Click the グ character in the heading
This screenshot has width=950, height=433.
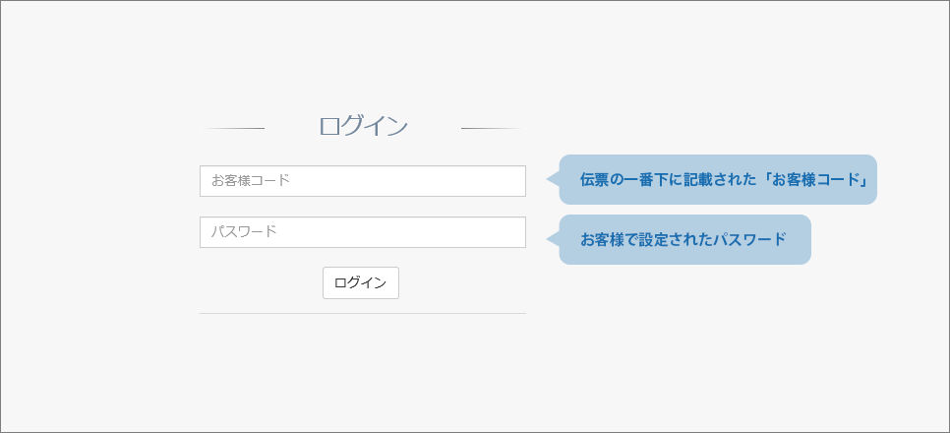click(x=355, y=126)
